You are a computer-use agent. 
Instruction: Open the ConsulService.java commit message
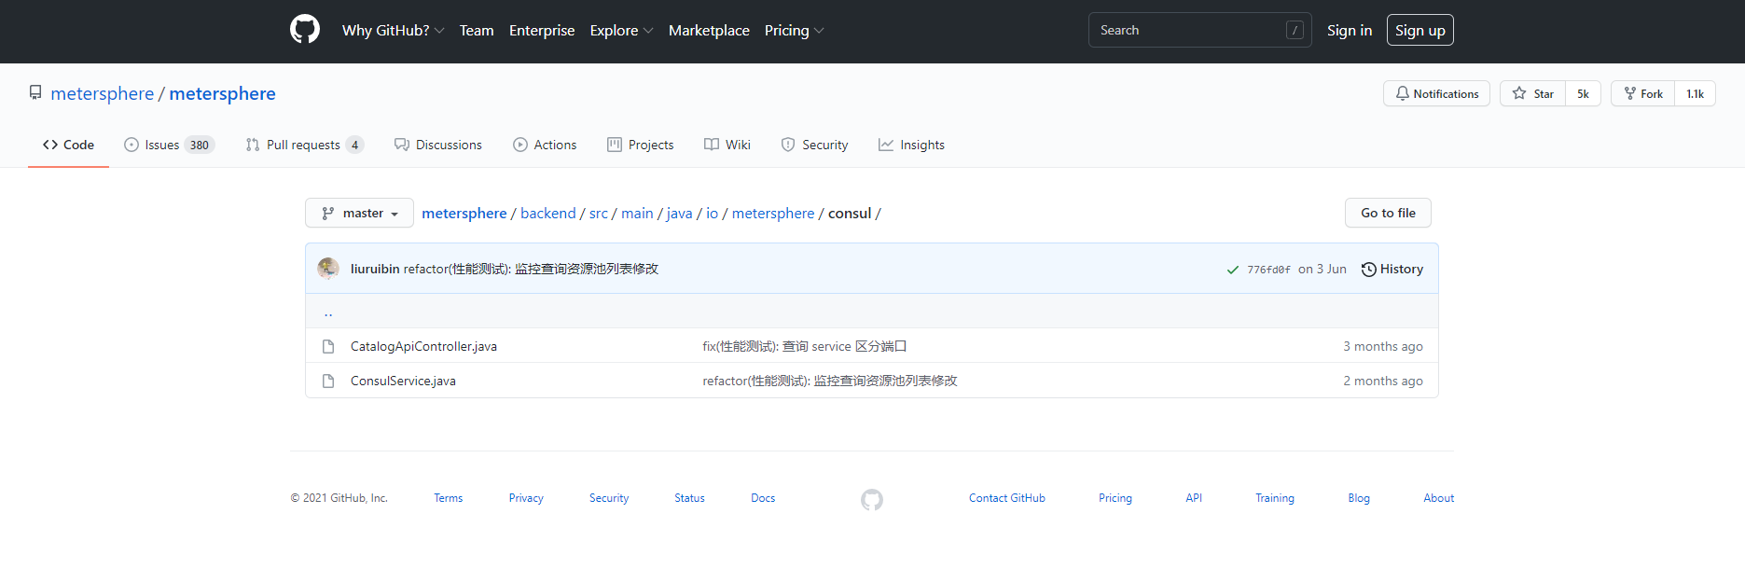click(x=830, y=381)
